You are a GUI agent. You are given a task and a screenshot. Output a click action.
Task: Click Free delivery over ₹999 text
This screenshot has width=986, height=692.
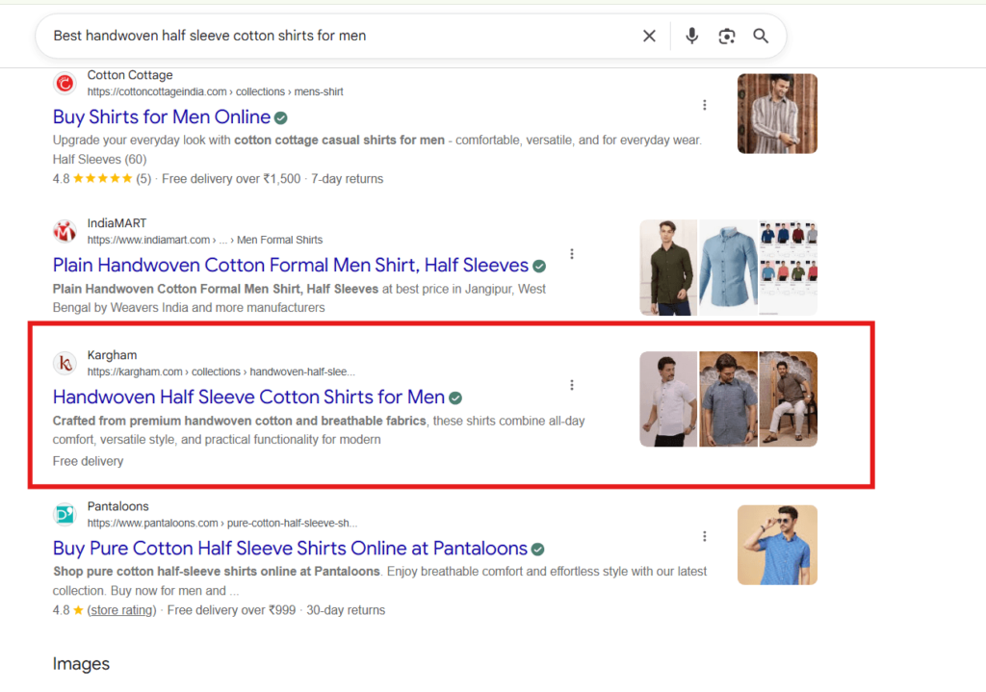pyautogui.click(x=231, y=610)
